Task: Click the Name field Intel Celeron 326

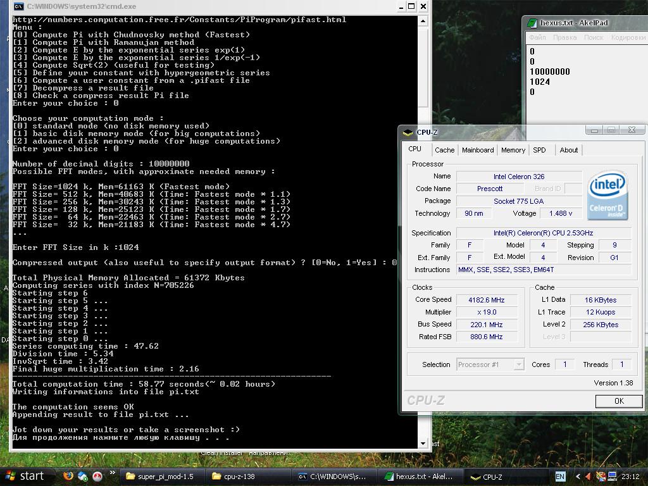Action: (519, 177)
